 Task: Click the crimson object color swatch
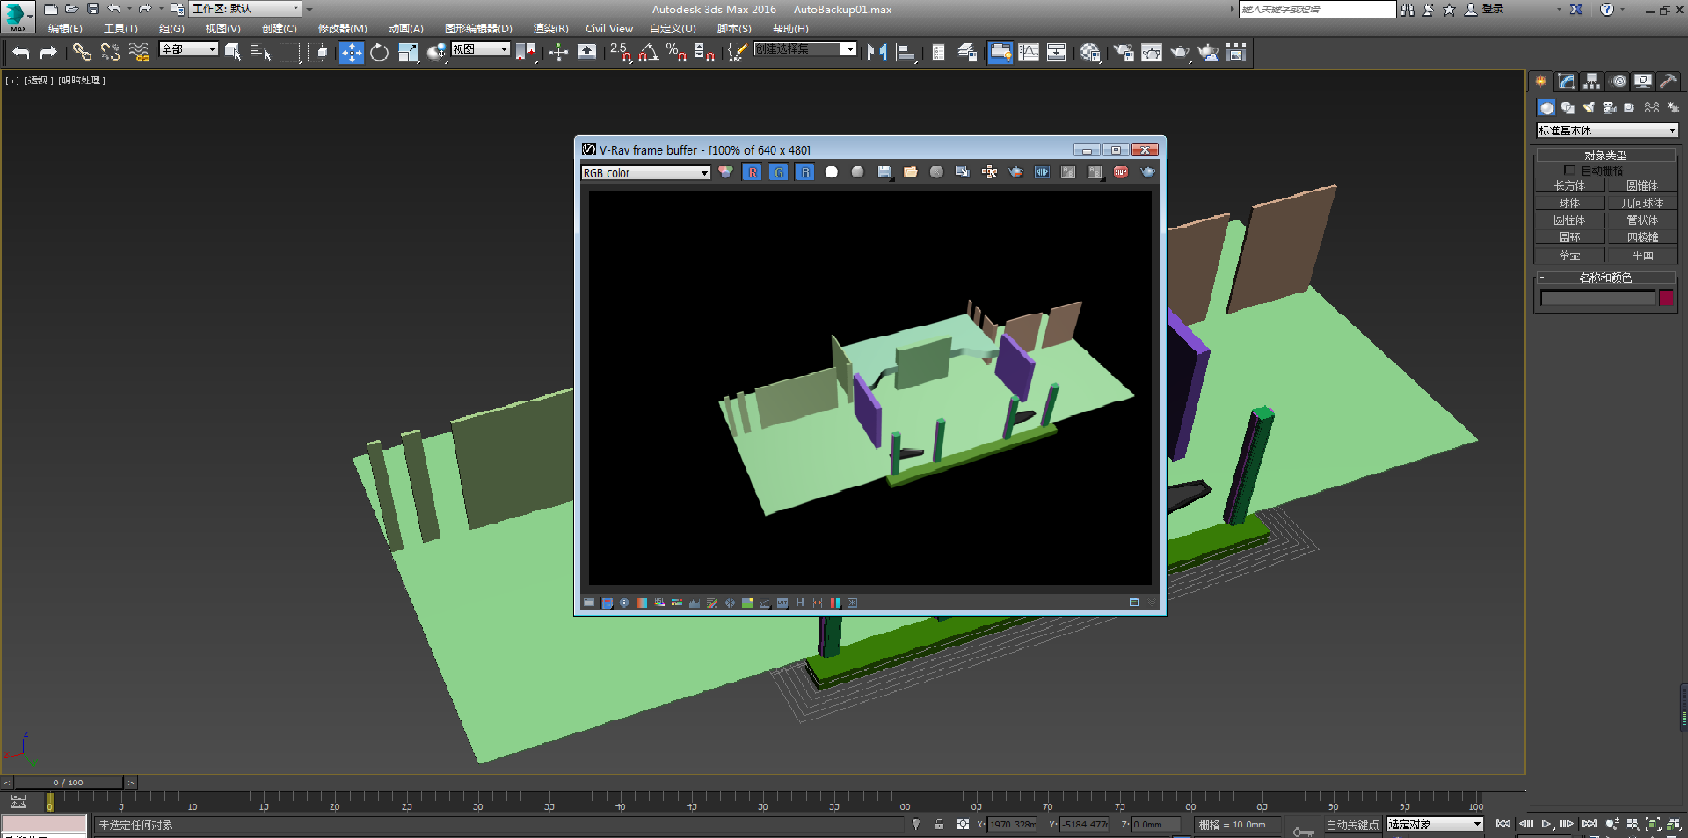click(x=1666, y=298)
